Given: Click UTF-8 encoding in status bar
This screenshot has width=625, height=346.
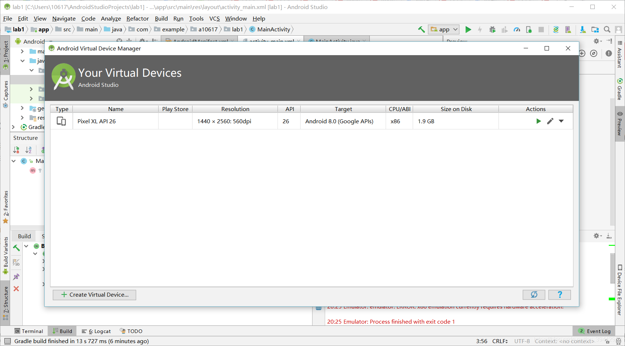Looking at the screenshot, I should 522,341.
